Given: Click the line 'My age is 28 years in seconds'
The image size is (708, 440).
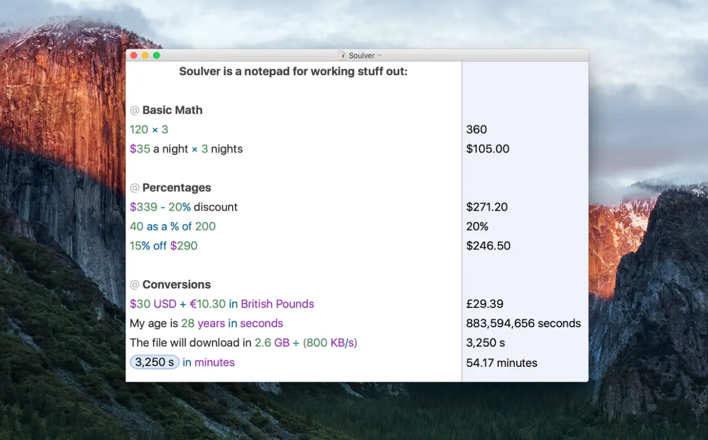Looking at the screenshot, I should (x=206, y=323).
